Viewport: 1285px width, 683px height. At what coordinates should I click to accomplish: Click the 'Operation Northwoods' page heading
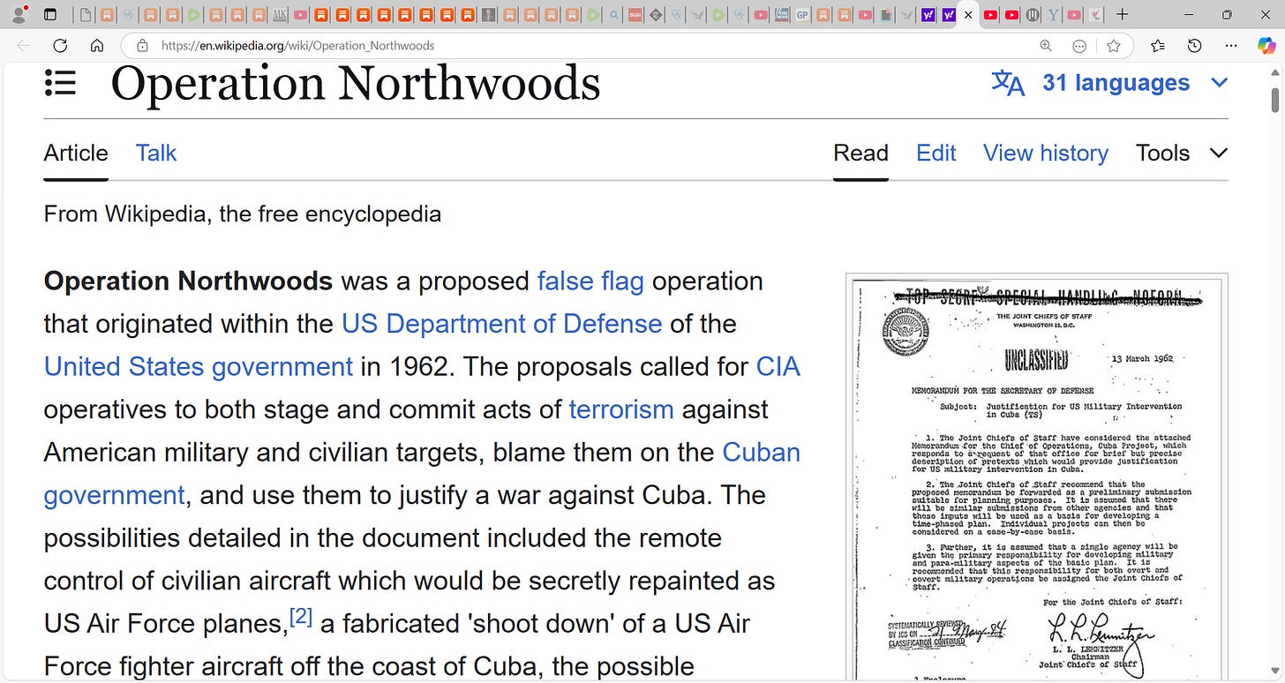click(356, 84)
